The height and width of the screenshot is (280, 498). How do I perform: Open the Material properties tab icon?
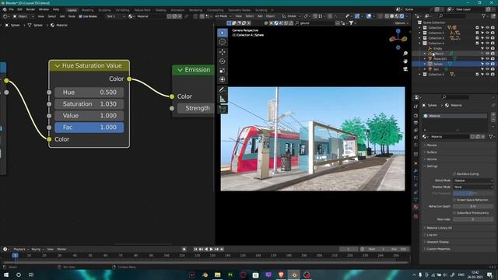coord(416,207)
